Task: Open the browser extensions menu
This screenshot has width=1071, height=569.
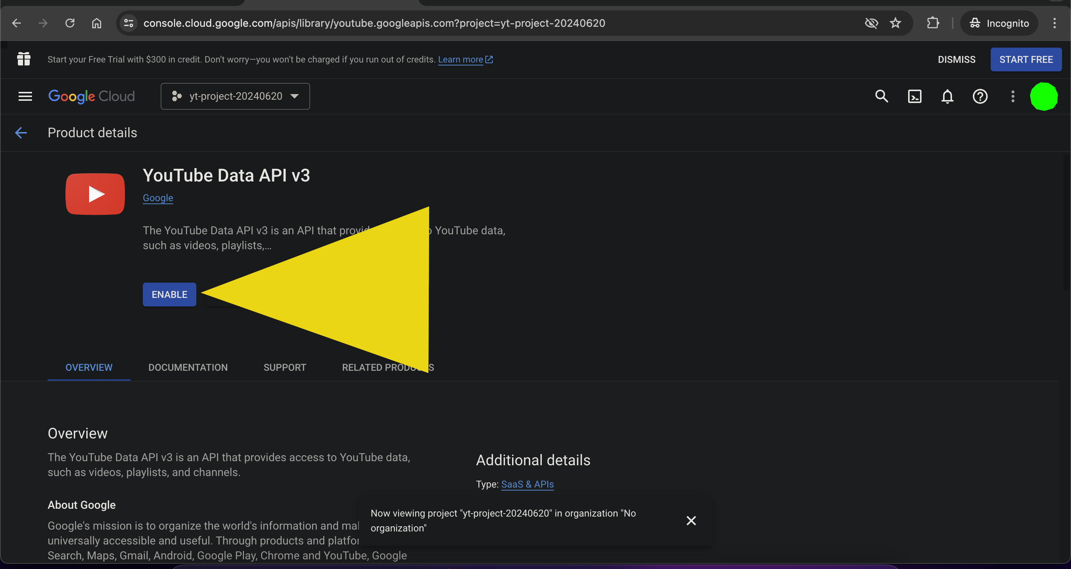Action: pos(933,23)
